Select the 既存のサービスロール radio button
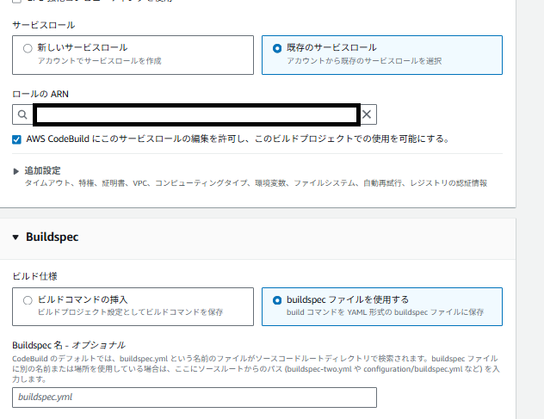 click(277, 48)
